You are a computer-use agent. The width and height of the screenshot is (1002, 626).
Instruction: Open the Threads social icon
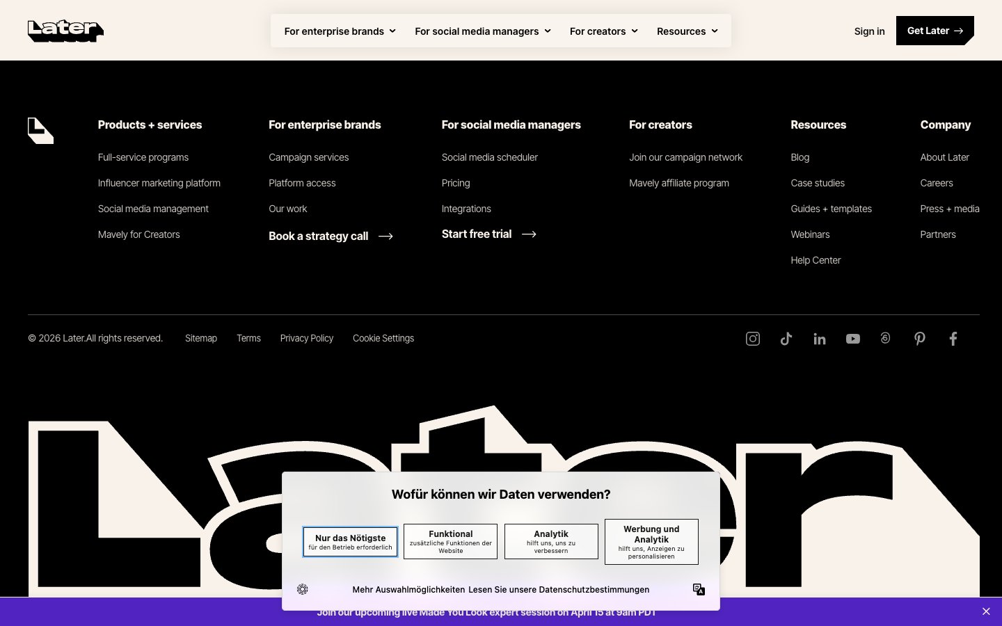(885, 338)
